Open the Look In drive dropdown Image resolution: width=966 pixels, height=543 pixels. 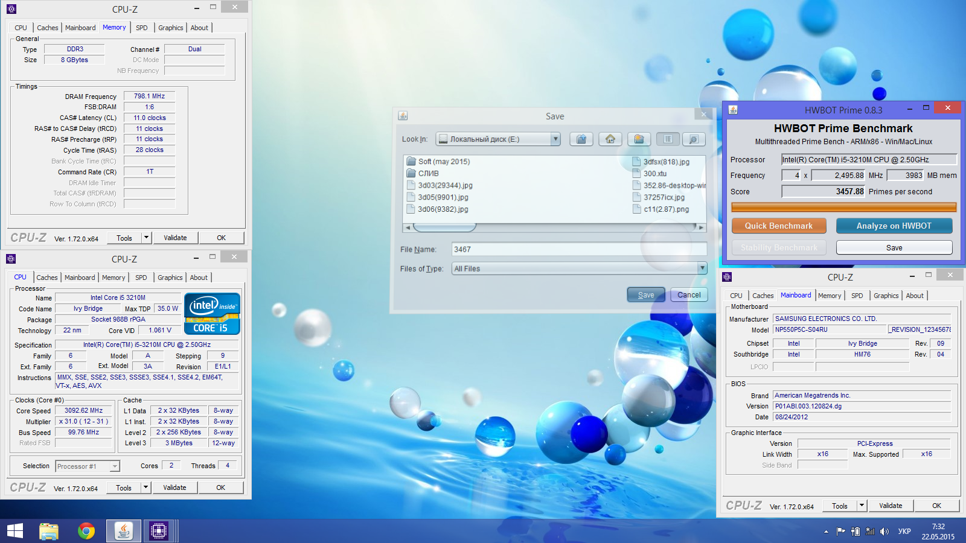coord(555,139)
